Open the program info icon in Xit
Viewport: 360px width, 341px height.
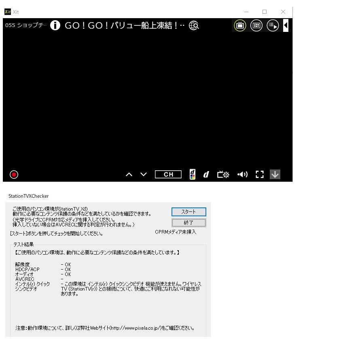pyautogui.click(x=55, y=25)
